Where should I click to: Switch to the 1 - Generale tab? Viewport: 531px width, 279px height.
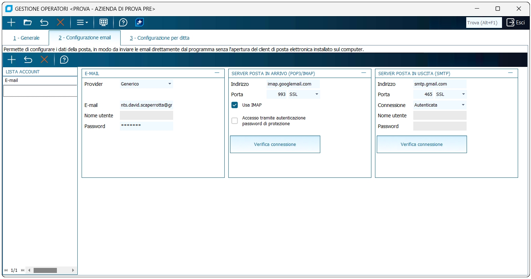tap(26, 38)
